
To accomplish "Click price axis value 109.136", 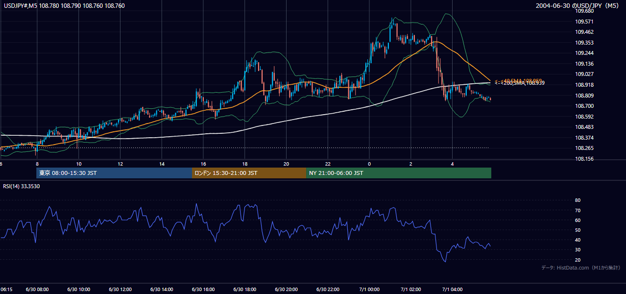I will click(x=584, y=64).
